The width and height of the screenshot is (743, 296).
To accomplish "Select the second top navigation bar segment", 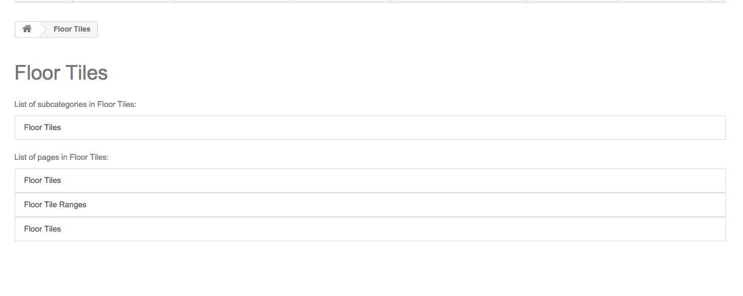I will point(123,1).
